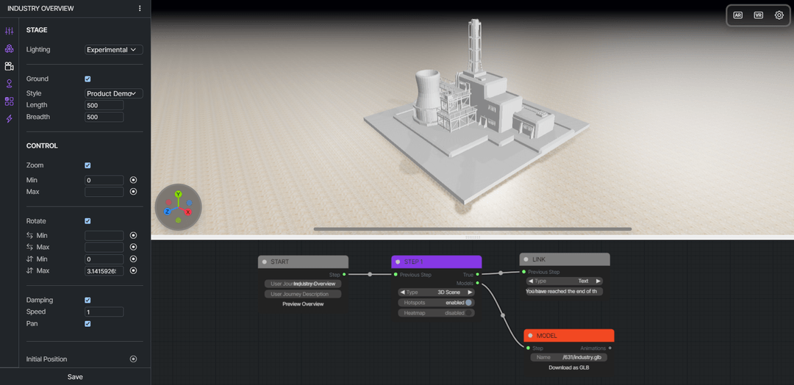Click the ground Length input field
The height and width of the screenshot is (385, 794).
coord(104,105)
